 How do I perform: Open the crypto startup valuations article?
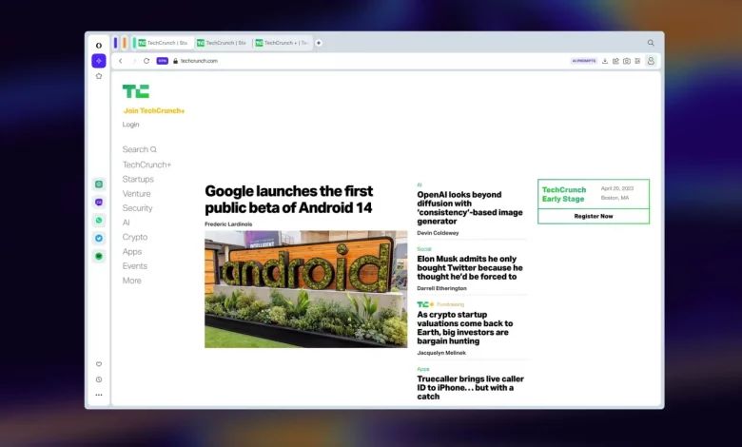pos(465,328)
